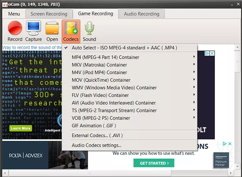
Task: Click the horizontal scrollbar thumb
Action: click(90, 173)
